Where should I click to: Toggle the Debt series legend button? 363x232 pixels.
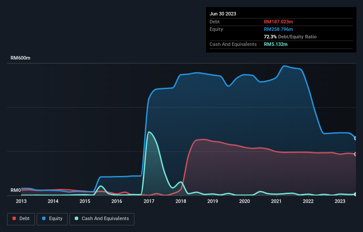[21, 219]
